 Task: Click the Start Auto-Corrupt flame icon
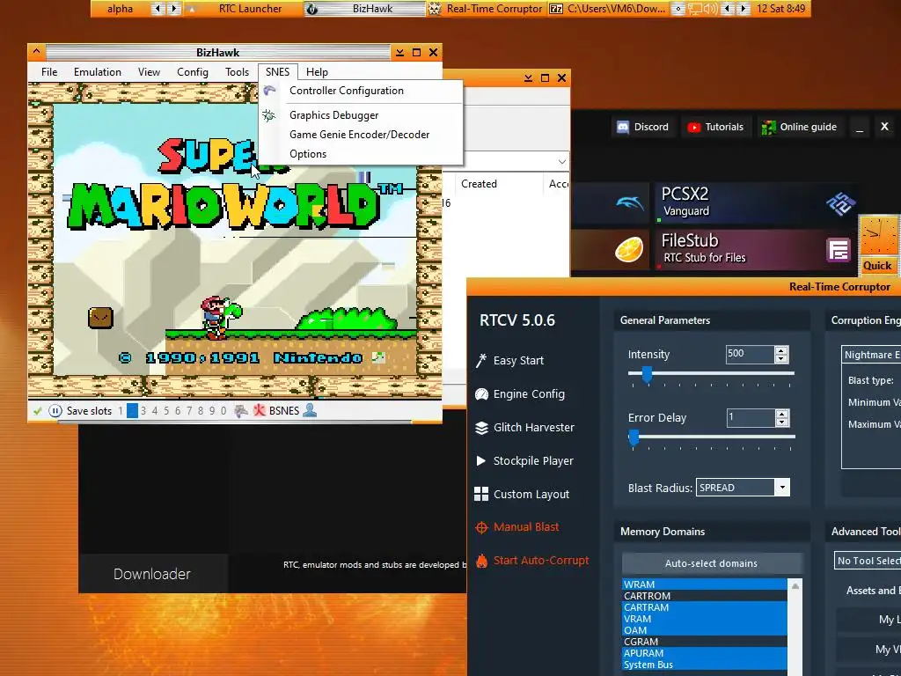[481, 561]
